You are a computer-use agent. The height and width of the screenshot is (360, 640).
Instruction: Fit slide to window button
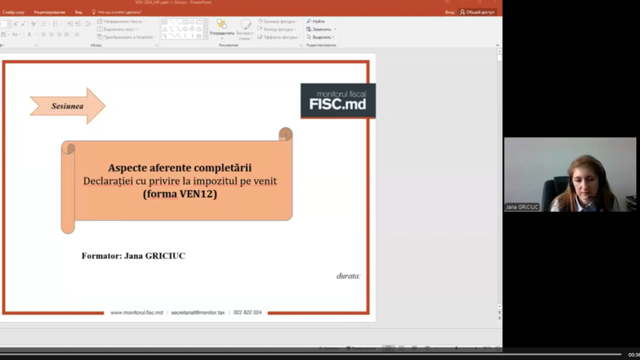[498, 348]
